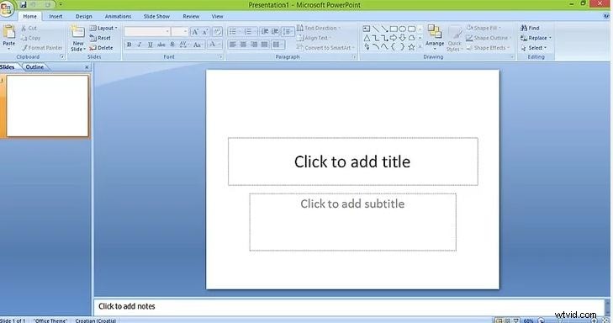Select the Rectangle shape
Image resolution: width=613 pixels, height=323 pixels.
[x=394, y=29]
